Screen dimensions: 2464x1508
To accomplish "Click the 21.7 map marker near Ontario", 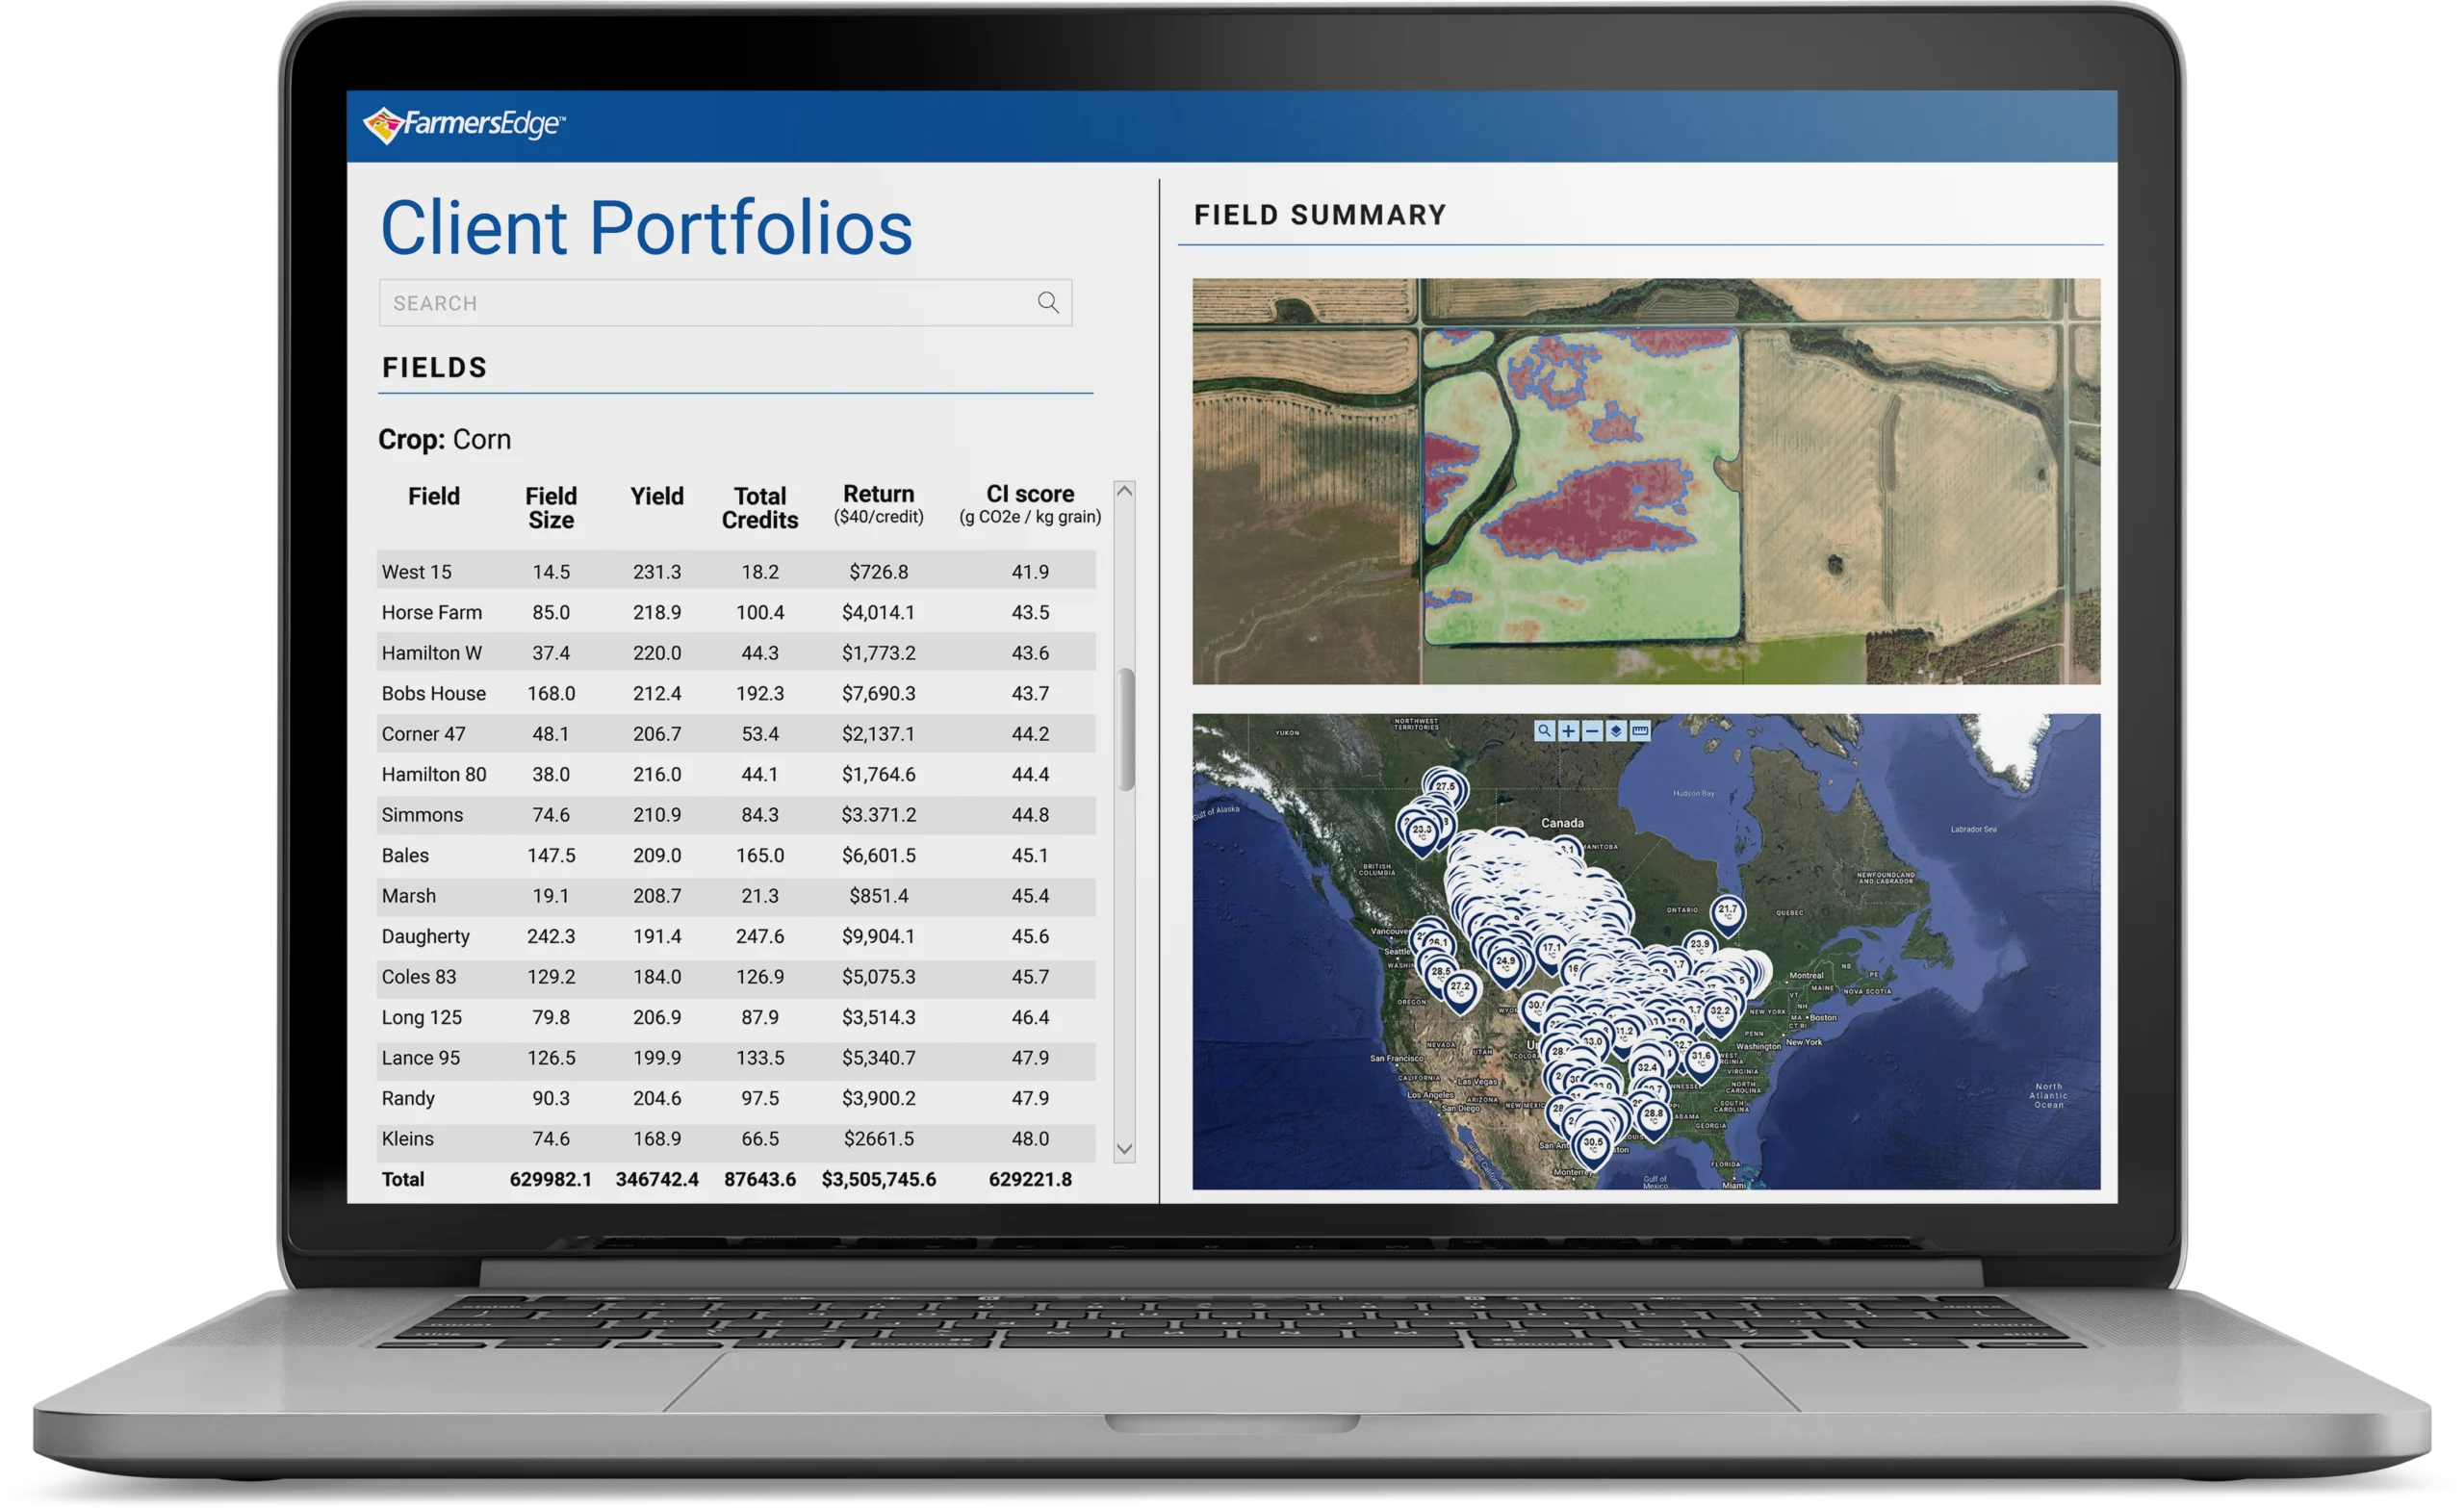I will (1727, 911).
